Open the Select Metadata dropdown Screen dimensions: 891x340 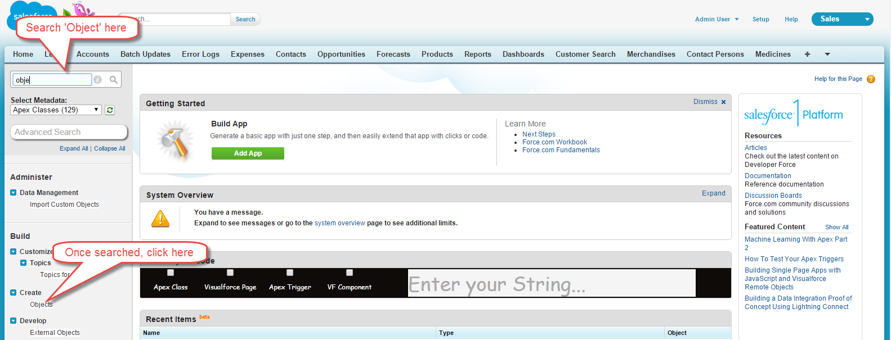point(56,110)
